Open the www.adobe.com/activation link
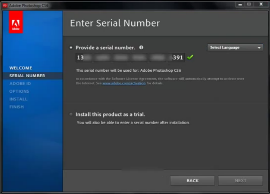The width and height of the screenshot is (270, 194). pyautogui.click(x=124, y=83)
